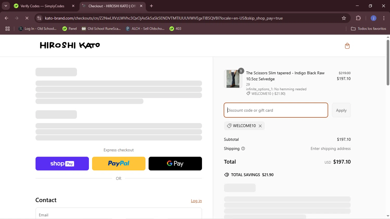Pay with PayPal express checkout
390x219 pixels.
pyautogui.click(x=119, y=164)
